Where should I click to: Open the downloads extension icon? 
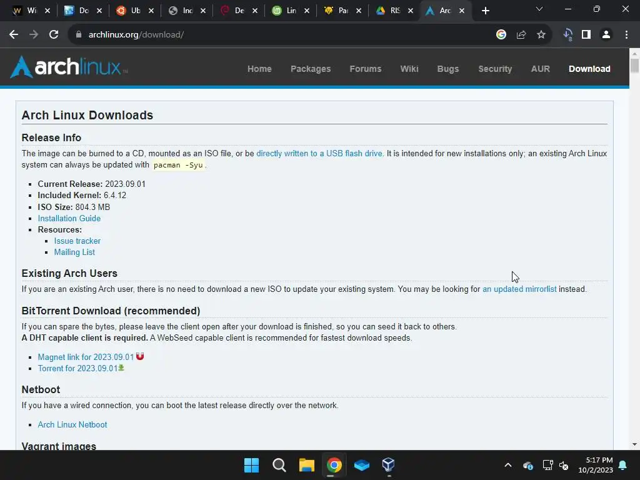(x=567, y=35)
